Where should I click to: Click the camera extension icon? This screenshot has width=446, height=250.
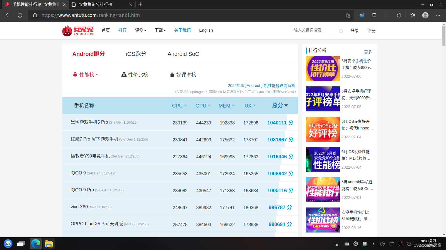[374, 15]
